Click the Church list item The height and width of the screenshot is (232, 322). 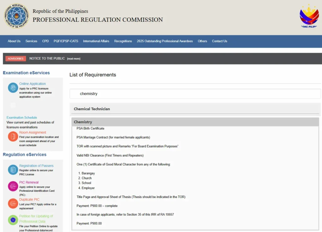tap(87, 178)
